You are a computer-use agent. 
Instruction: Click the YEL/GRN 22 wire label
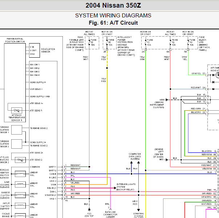pos(209,169)
